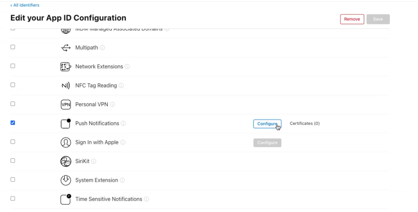This screenshot has width=418, height=212.
Task: Click the Personal VPN icon
Action: click(x=65, y=104)
